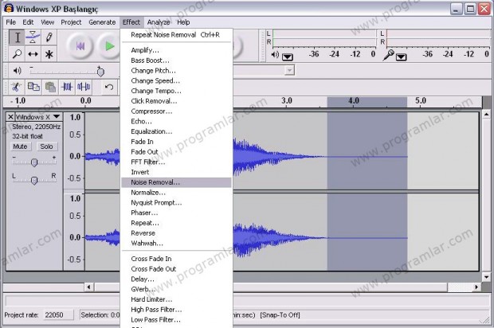
Task: Select the Draw pencil tool
Action: [x=49, y=37]
